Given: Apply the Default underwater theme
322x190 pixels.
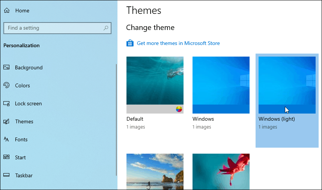Looking at the screenshot, I should (155, 85).
